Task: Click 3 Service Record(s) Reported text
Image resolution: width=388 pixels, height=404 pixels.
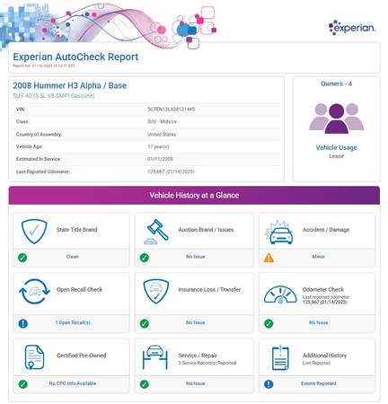Action: pos(207,363)
